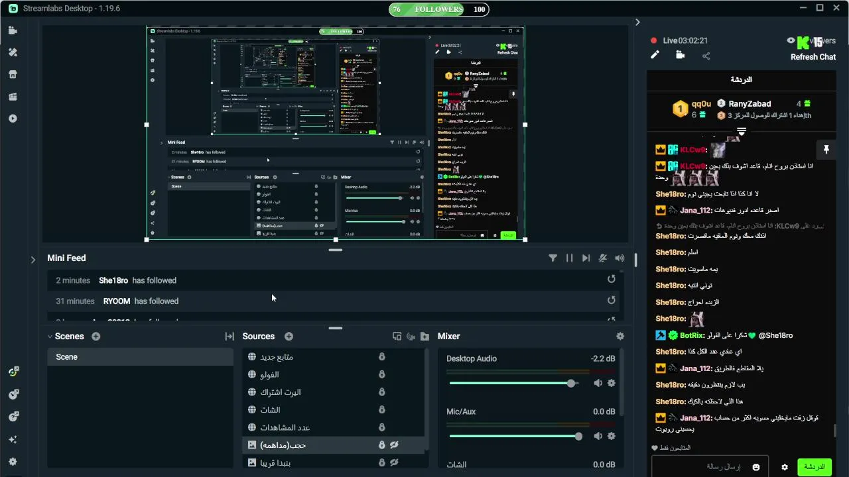Pin the chat with pushpin button
This screenshot has height=477, width=849.
[x=826, y=150]
